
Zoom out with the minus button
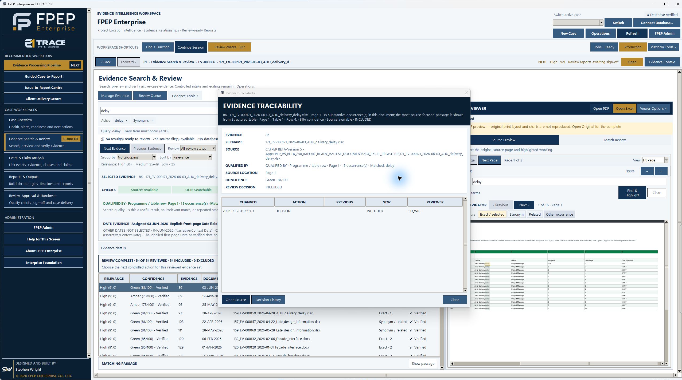647,171
